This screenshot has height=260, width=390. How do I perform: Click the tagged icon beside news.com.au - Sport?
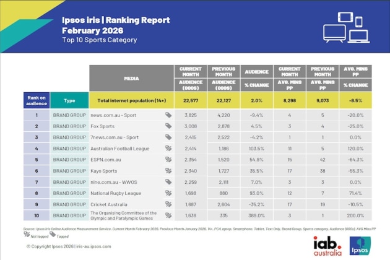point(168,115)
